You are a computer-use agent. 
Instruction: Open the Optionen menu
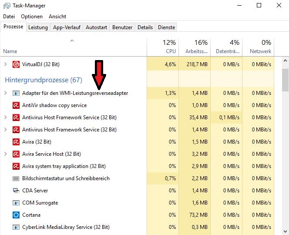(x=32, y=17)
